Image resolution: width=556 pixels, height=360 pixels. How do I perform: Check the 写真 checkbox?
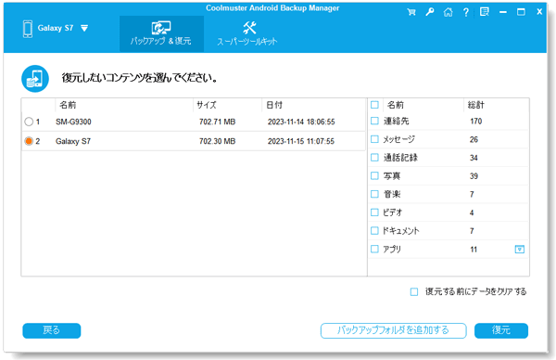click(x=374, y=175)
